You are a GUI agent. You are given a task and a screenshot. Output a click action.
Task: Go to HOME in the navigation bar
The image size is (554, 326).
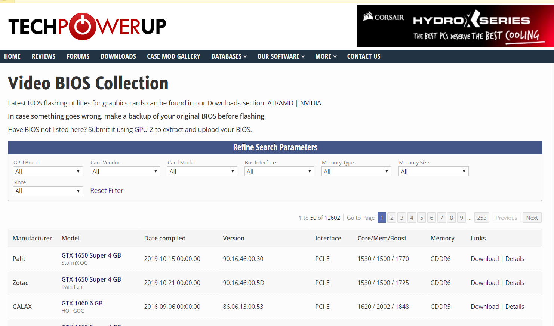(x=12, y=56)
